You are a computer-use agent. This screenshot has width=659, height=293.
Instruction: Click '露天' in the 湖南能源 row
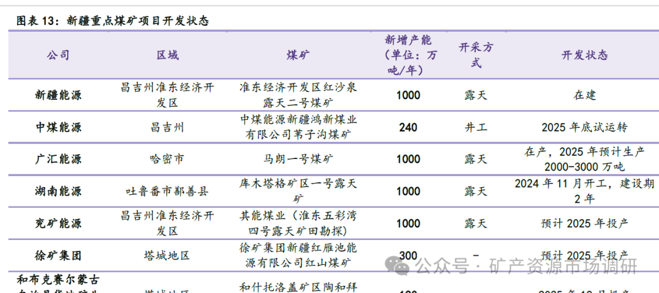(476, 191)
